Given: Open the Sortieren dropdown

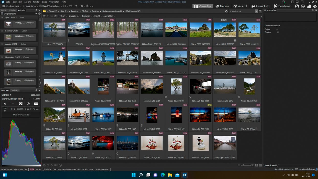Looking at the screenshot, I should click(85, 16).
